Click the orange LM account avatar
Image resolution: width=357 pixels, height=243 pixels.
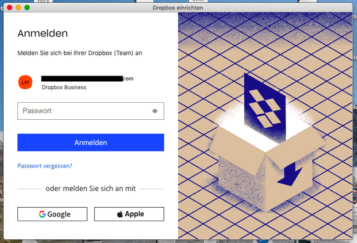[25, 82]
